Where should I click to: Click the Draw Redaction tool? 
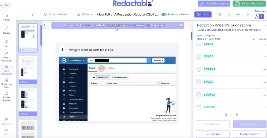(x=7, y=70)
